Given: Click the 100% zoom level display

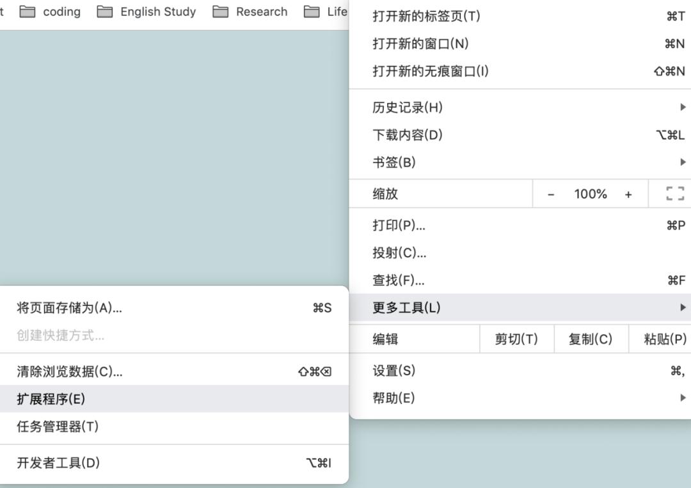Looking at the screenshot, I should (589, 193).
